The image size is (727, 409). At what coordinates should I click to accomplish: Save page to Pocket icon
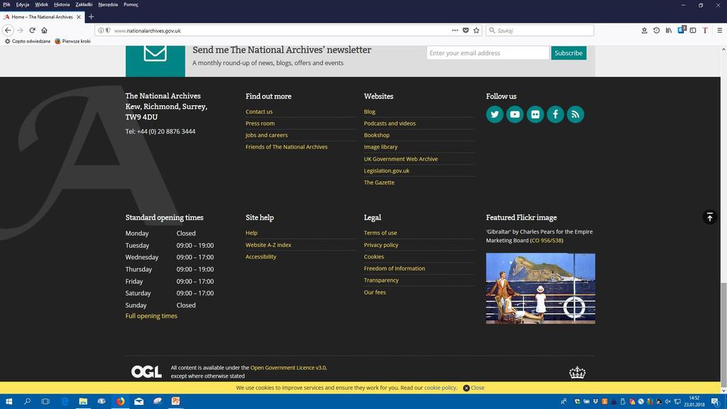click(466, 30)
